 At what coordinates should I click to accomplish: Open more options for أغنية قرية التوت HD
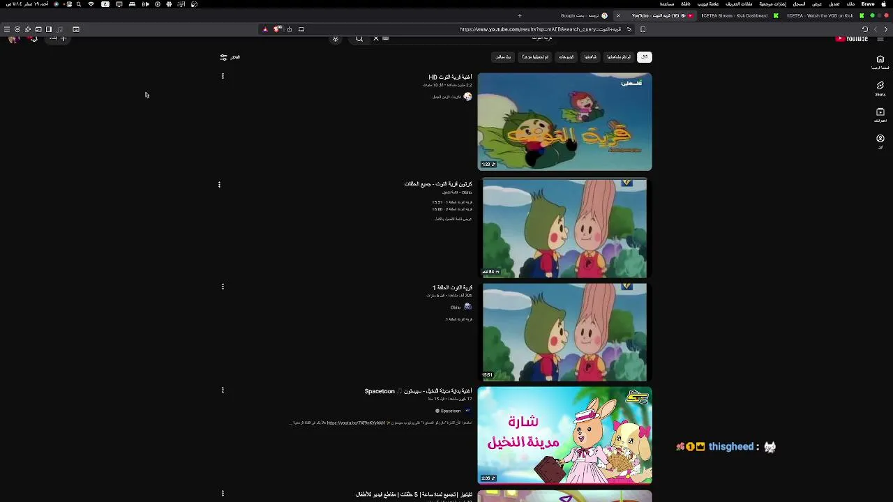coord(223,76)
